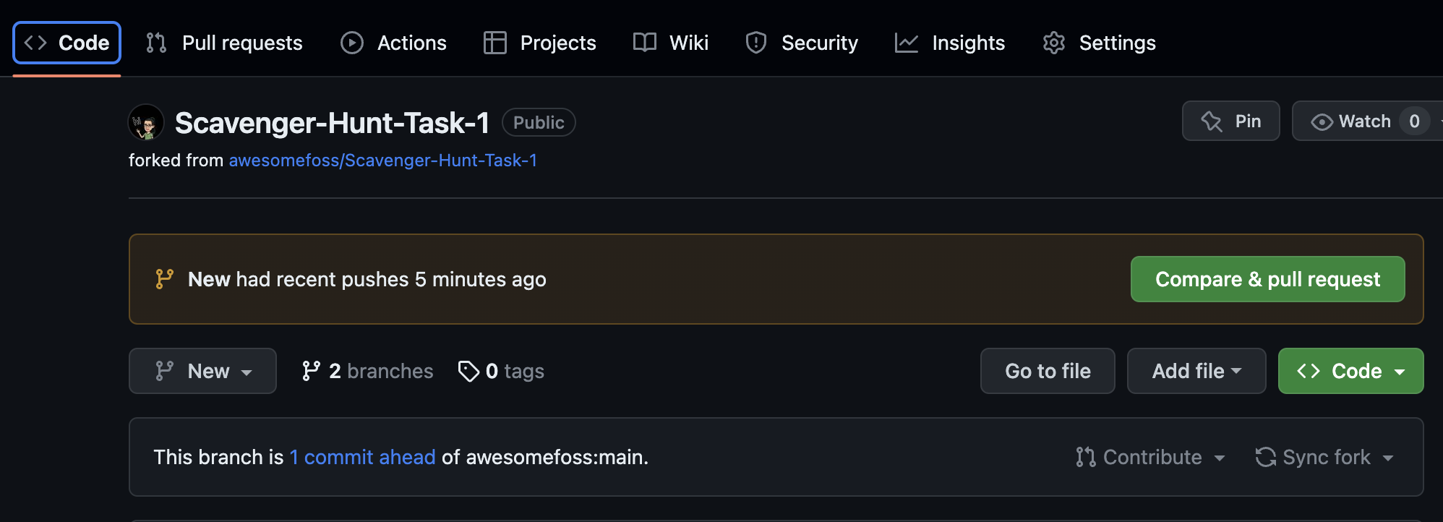Open the New branch selector dropdown

[x=202, y=371]
